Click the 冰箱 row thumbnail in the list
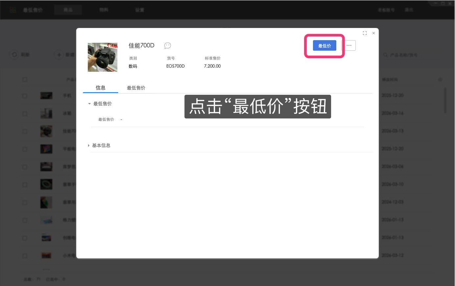Screen dimensions: 455x286 (46, 114)
